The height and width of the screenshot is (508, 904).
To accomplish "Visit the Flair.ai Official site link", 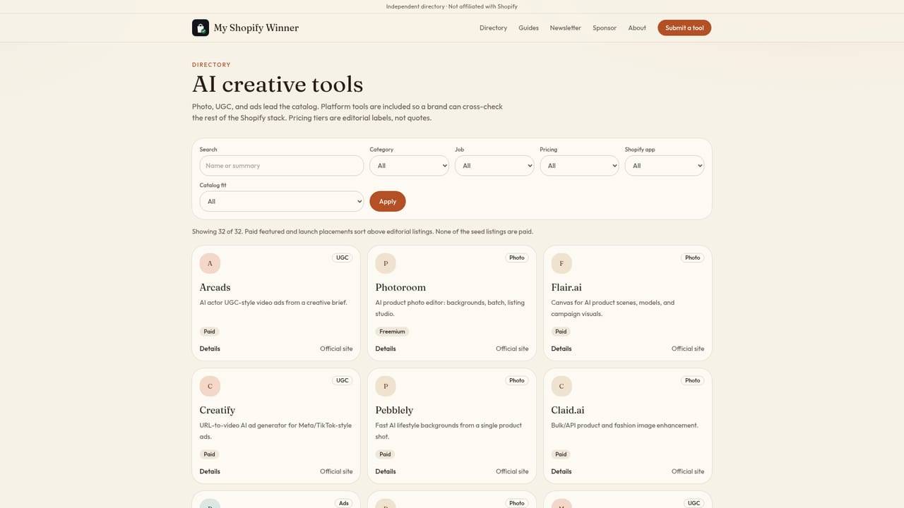I will coord(688,349).
